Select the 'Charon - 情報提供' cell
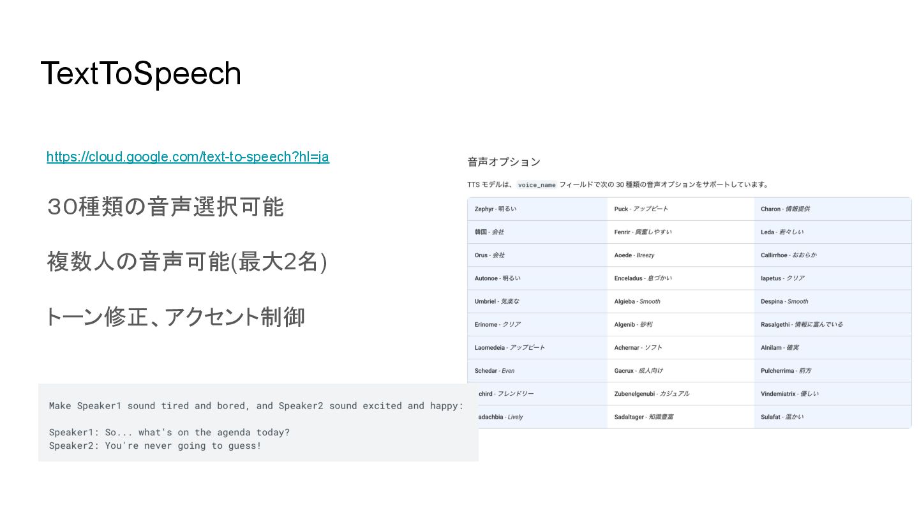The image size is (919, 517). click(833, 209)
